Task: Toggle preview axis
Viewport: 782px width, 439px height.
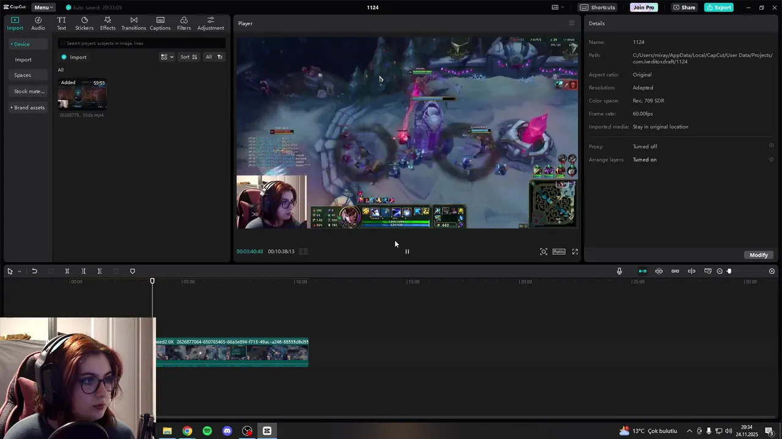Action: [692, 271]
